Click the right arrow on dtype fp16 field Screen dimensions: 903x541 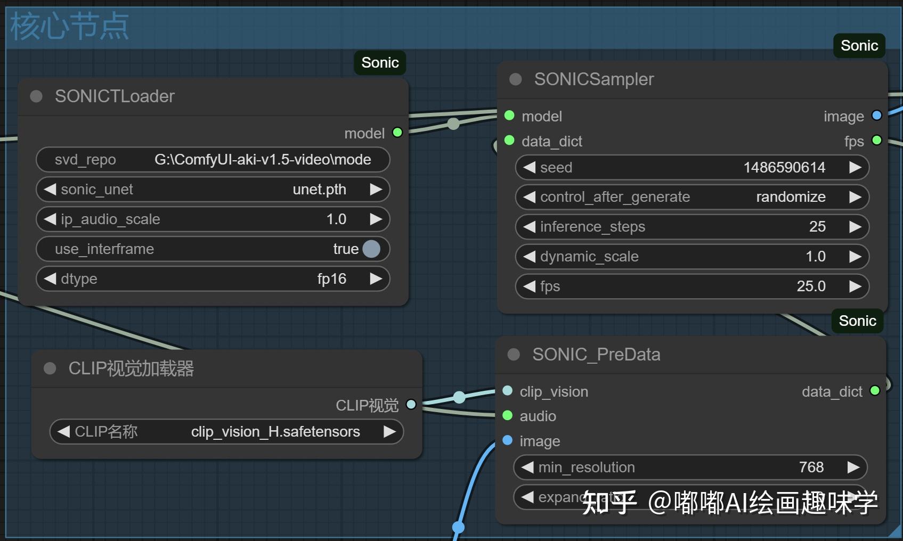coord(377,278)
